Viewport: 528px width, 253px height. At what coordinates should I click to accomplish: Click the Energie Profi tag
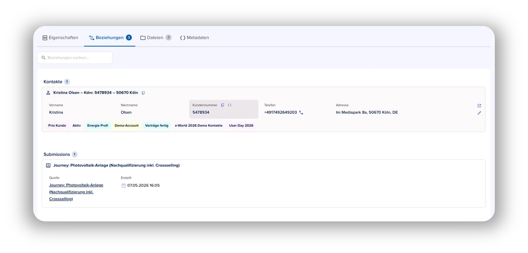[98, 125]
